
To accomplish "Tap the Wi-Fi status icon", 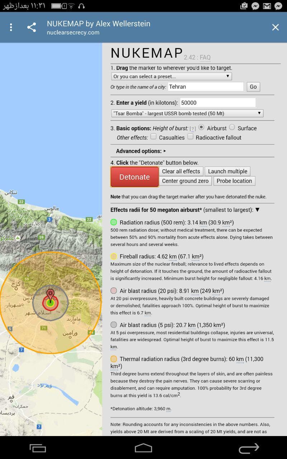I will [71, 6].
